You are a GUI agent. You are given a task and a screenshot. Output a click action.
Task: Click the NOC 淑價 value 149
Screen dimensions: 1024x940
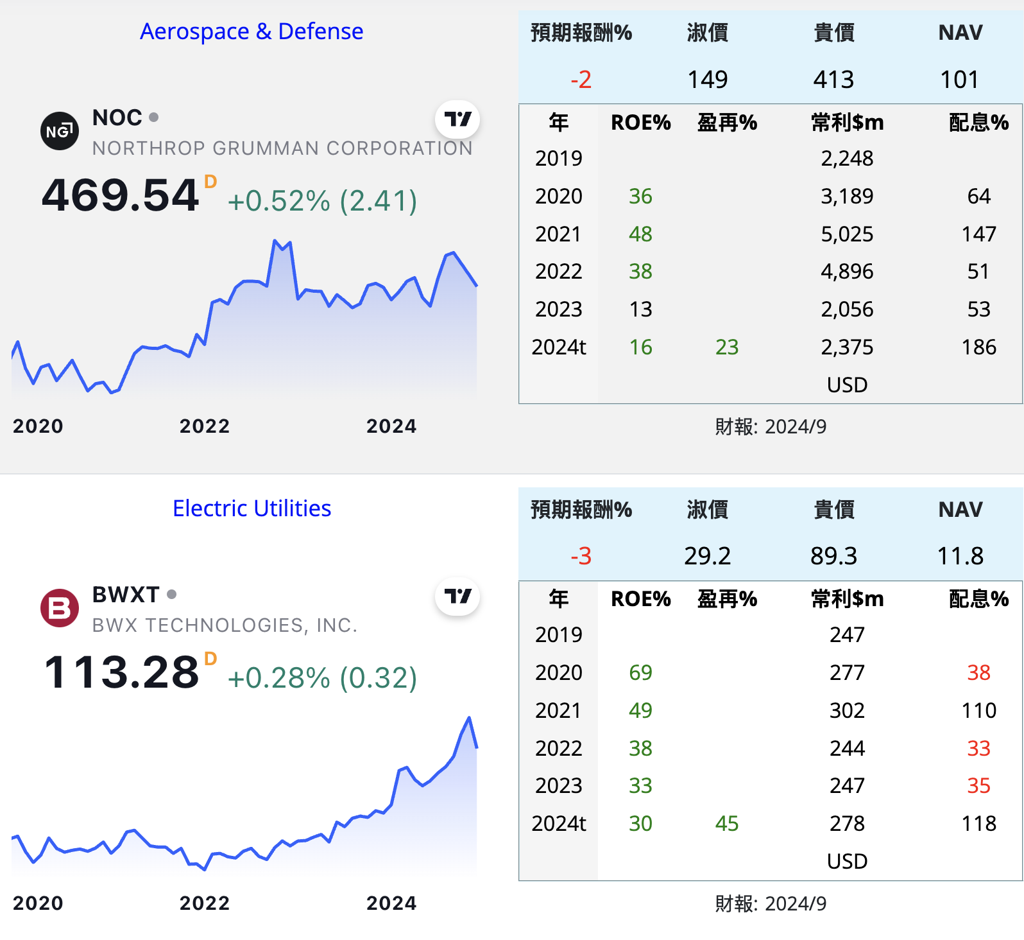coord(708,80)
